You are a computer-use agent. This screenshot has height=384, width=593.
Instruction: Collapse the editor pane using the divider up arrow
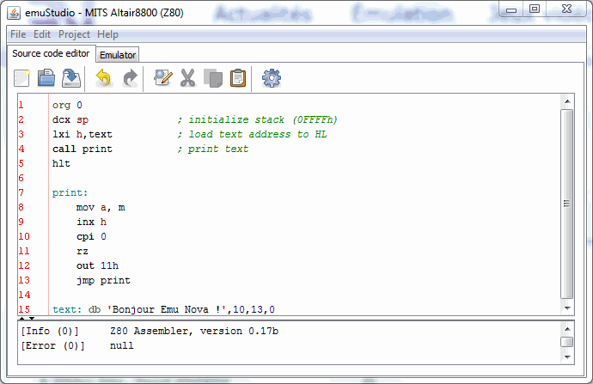coord(22,318)
